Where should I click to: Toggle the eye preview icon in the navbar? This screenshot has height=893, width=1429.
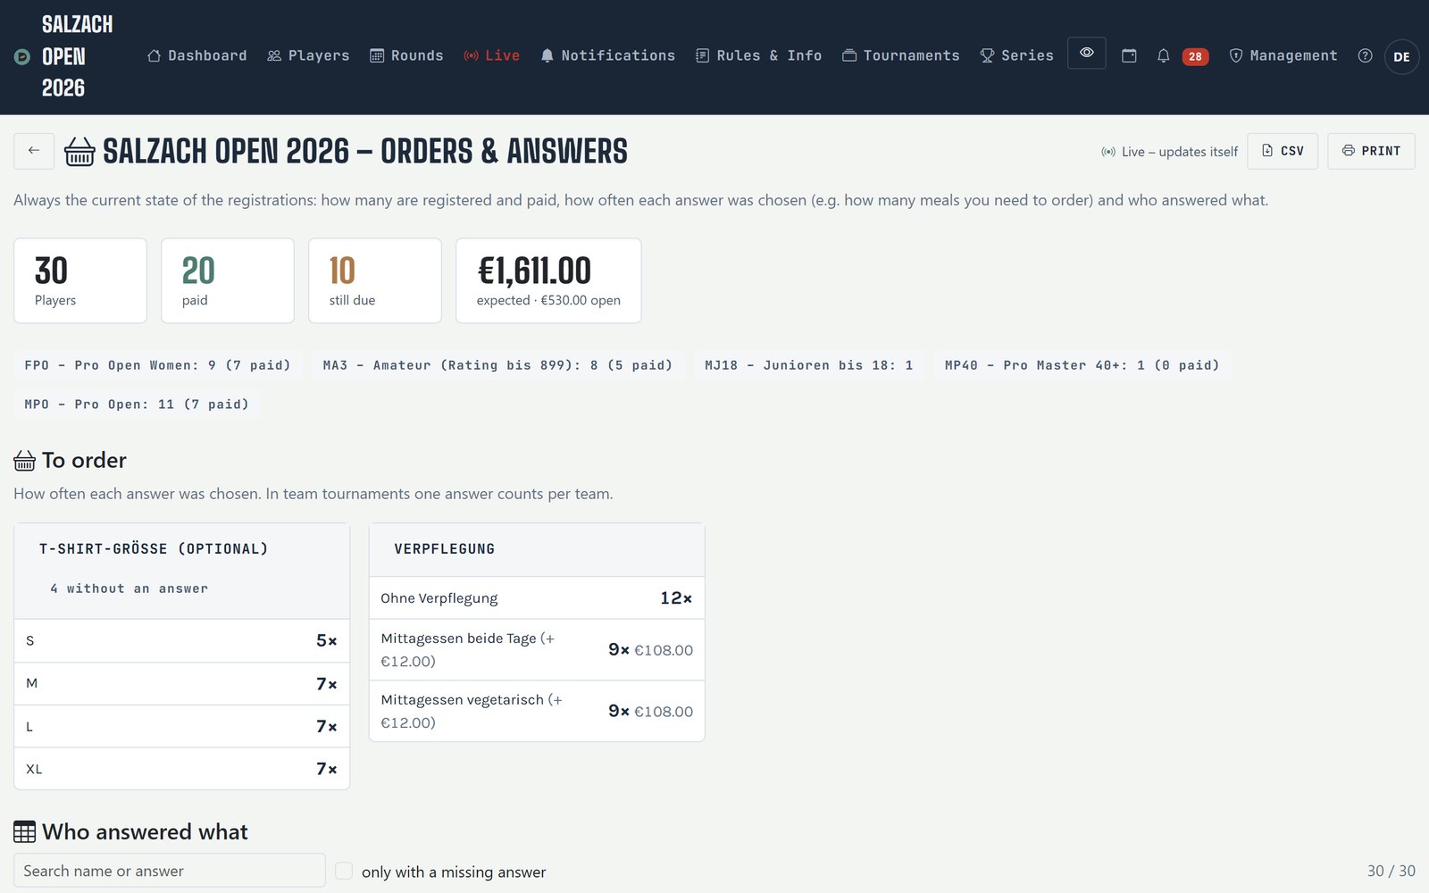1087,54
